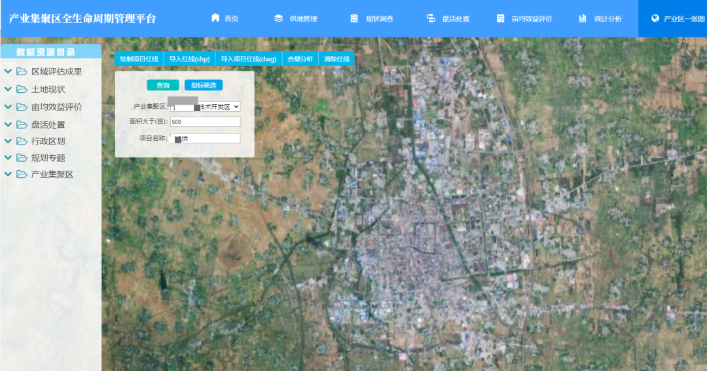Click the 导入红线(shp) button

189,59
